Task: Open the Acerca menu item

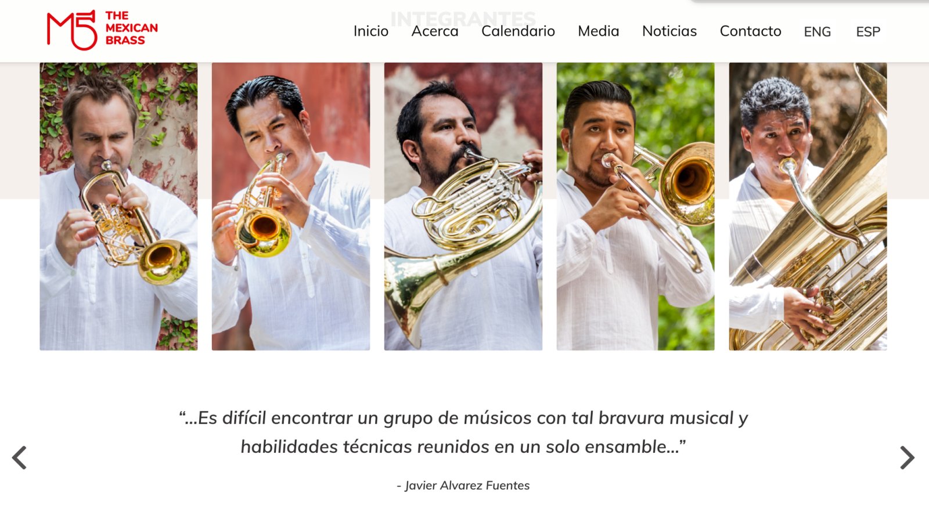Action: (435, 31)
